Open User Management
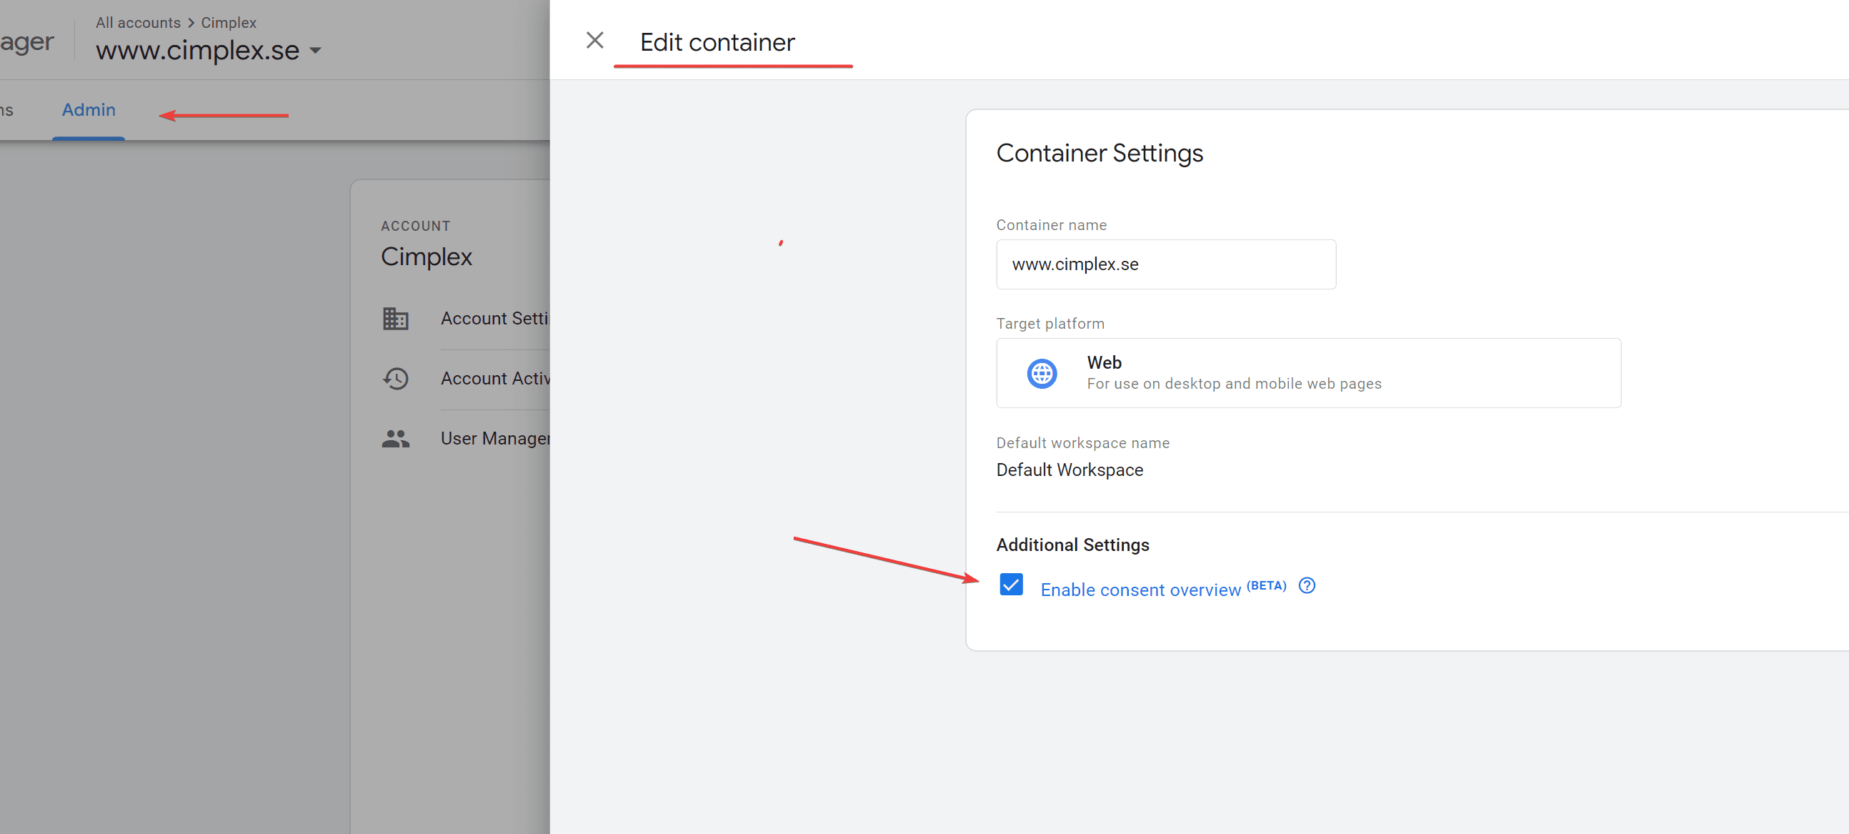The image size is (1849, 834). (x=495, y=438)
